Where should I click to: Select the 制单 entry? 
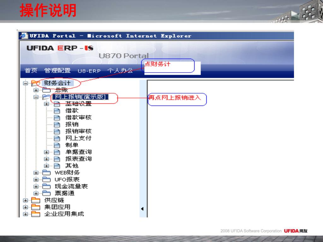(x=72, y=145)
